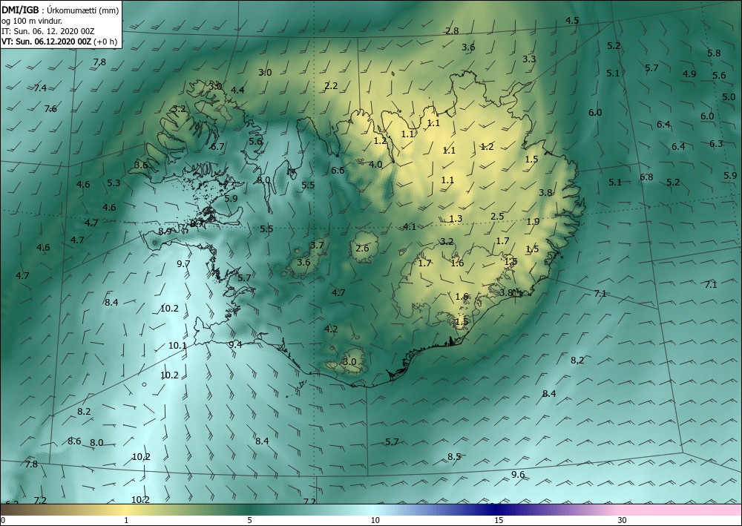Screen dimensions: 742x526
Task: Click the color scale label '5'
Action: click(249, 520)
